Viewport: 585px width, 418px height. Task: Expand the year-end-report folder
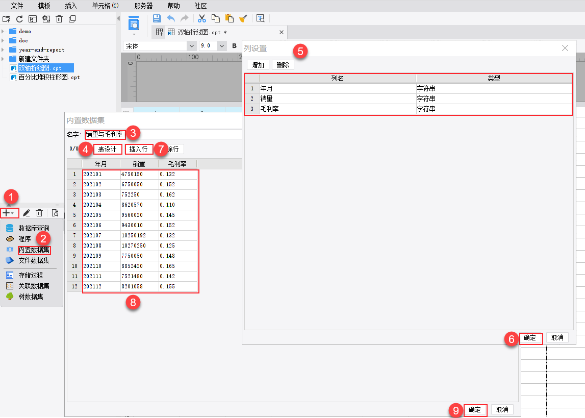(x=3, y=50)
